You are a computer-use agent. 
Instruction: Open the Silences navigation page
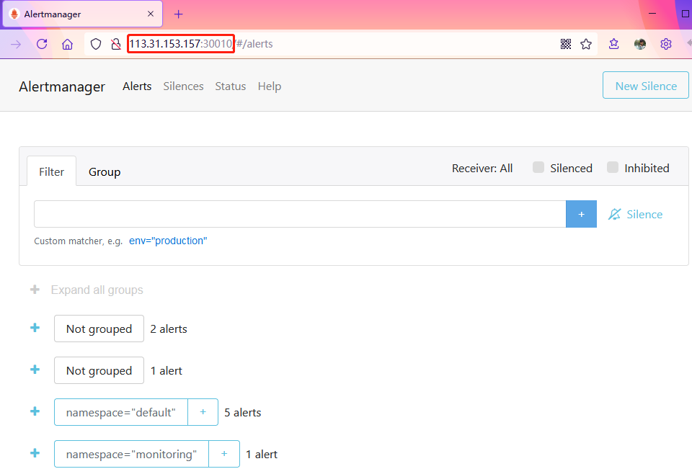[183, 86]
